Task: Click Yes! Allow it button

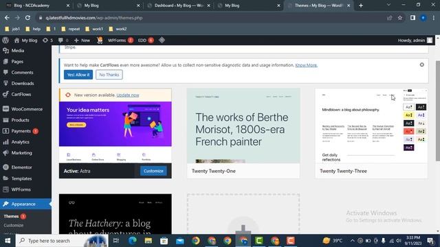Action: point(78,75)
